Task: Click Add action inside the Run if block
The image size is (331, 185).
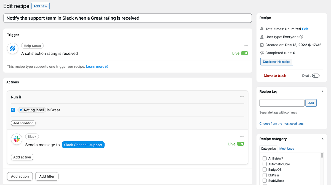Action: (x=22, y=157)
